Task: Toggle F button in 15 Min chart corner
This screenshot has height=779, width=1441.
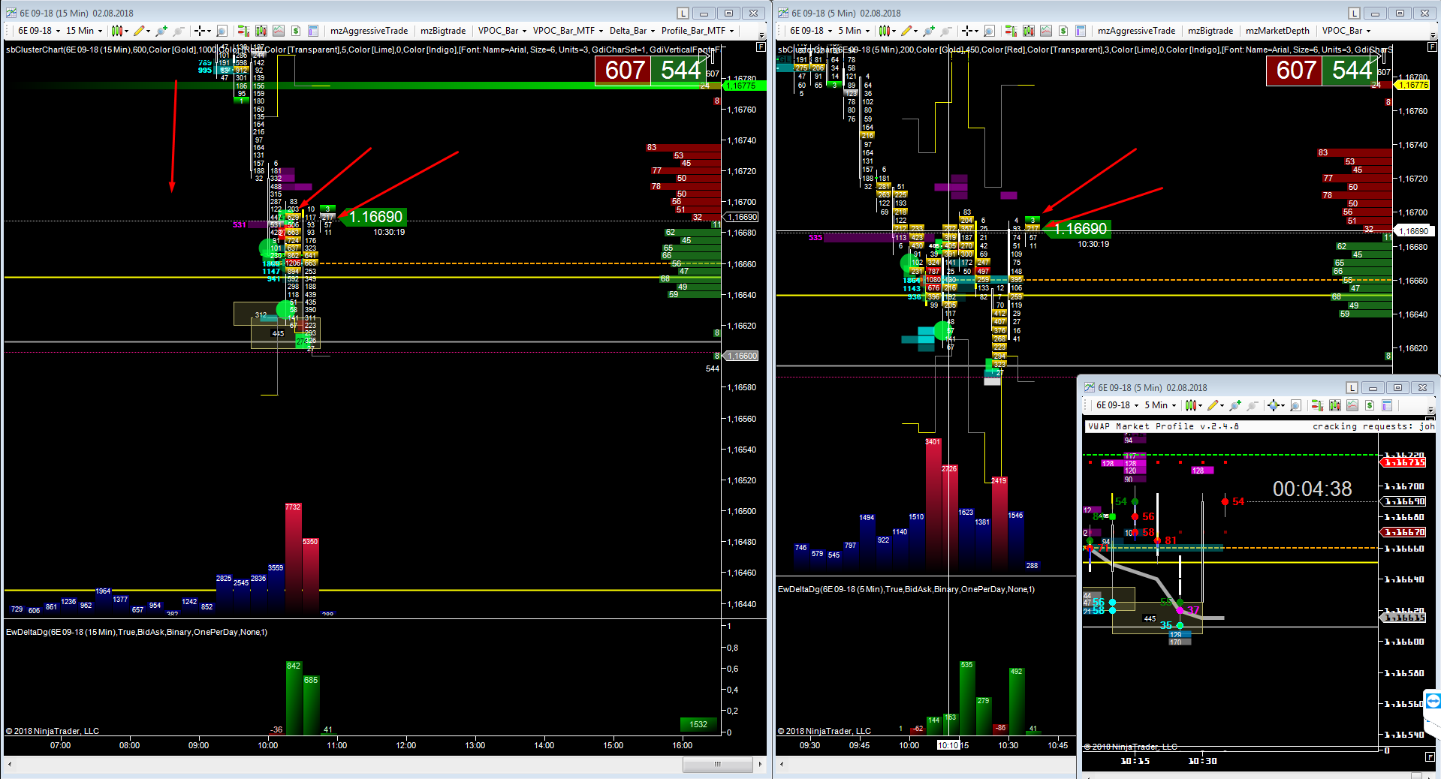Action: tap(761, 47)
